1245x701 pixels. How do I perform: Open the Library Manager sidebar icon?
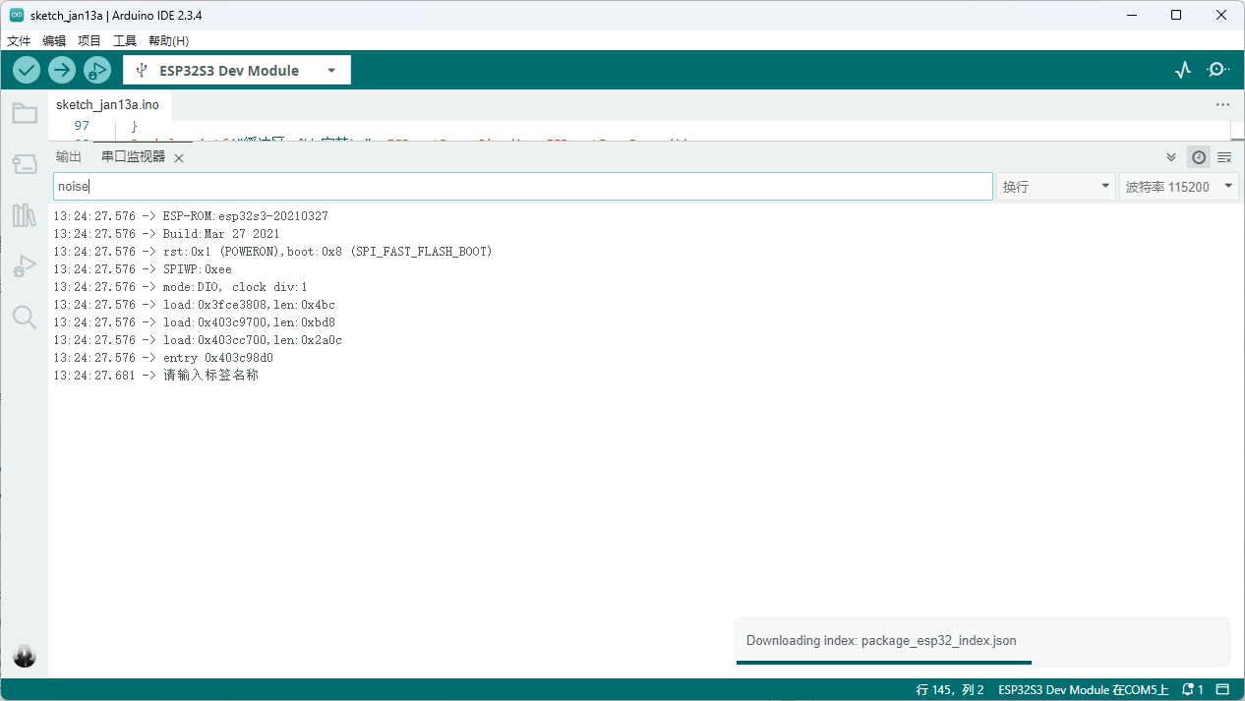click(x=25, y=215)
